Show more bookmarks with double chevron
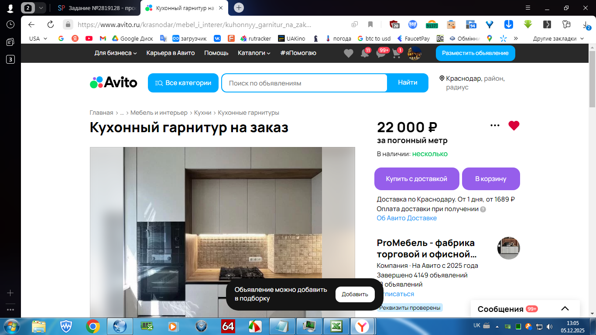The height and width of the screenshot is (335, 596). click(x=516, y=38)
